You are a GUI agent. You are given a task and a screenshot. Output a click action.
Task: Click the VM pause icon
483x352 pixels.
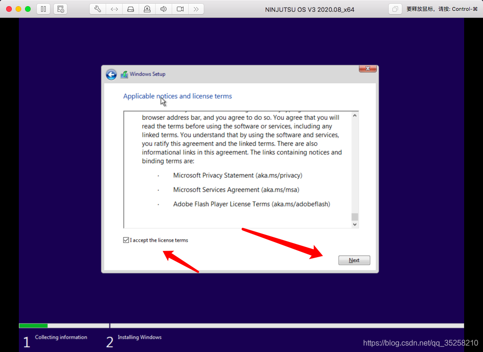(43, 9)
